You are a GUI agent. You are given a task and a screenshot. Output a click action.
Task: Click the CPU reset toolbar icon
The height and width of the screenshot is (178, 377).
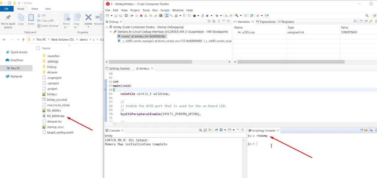click(194, 15)
